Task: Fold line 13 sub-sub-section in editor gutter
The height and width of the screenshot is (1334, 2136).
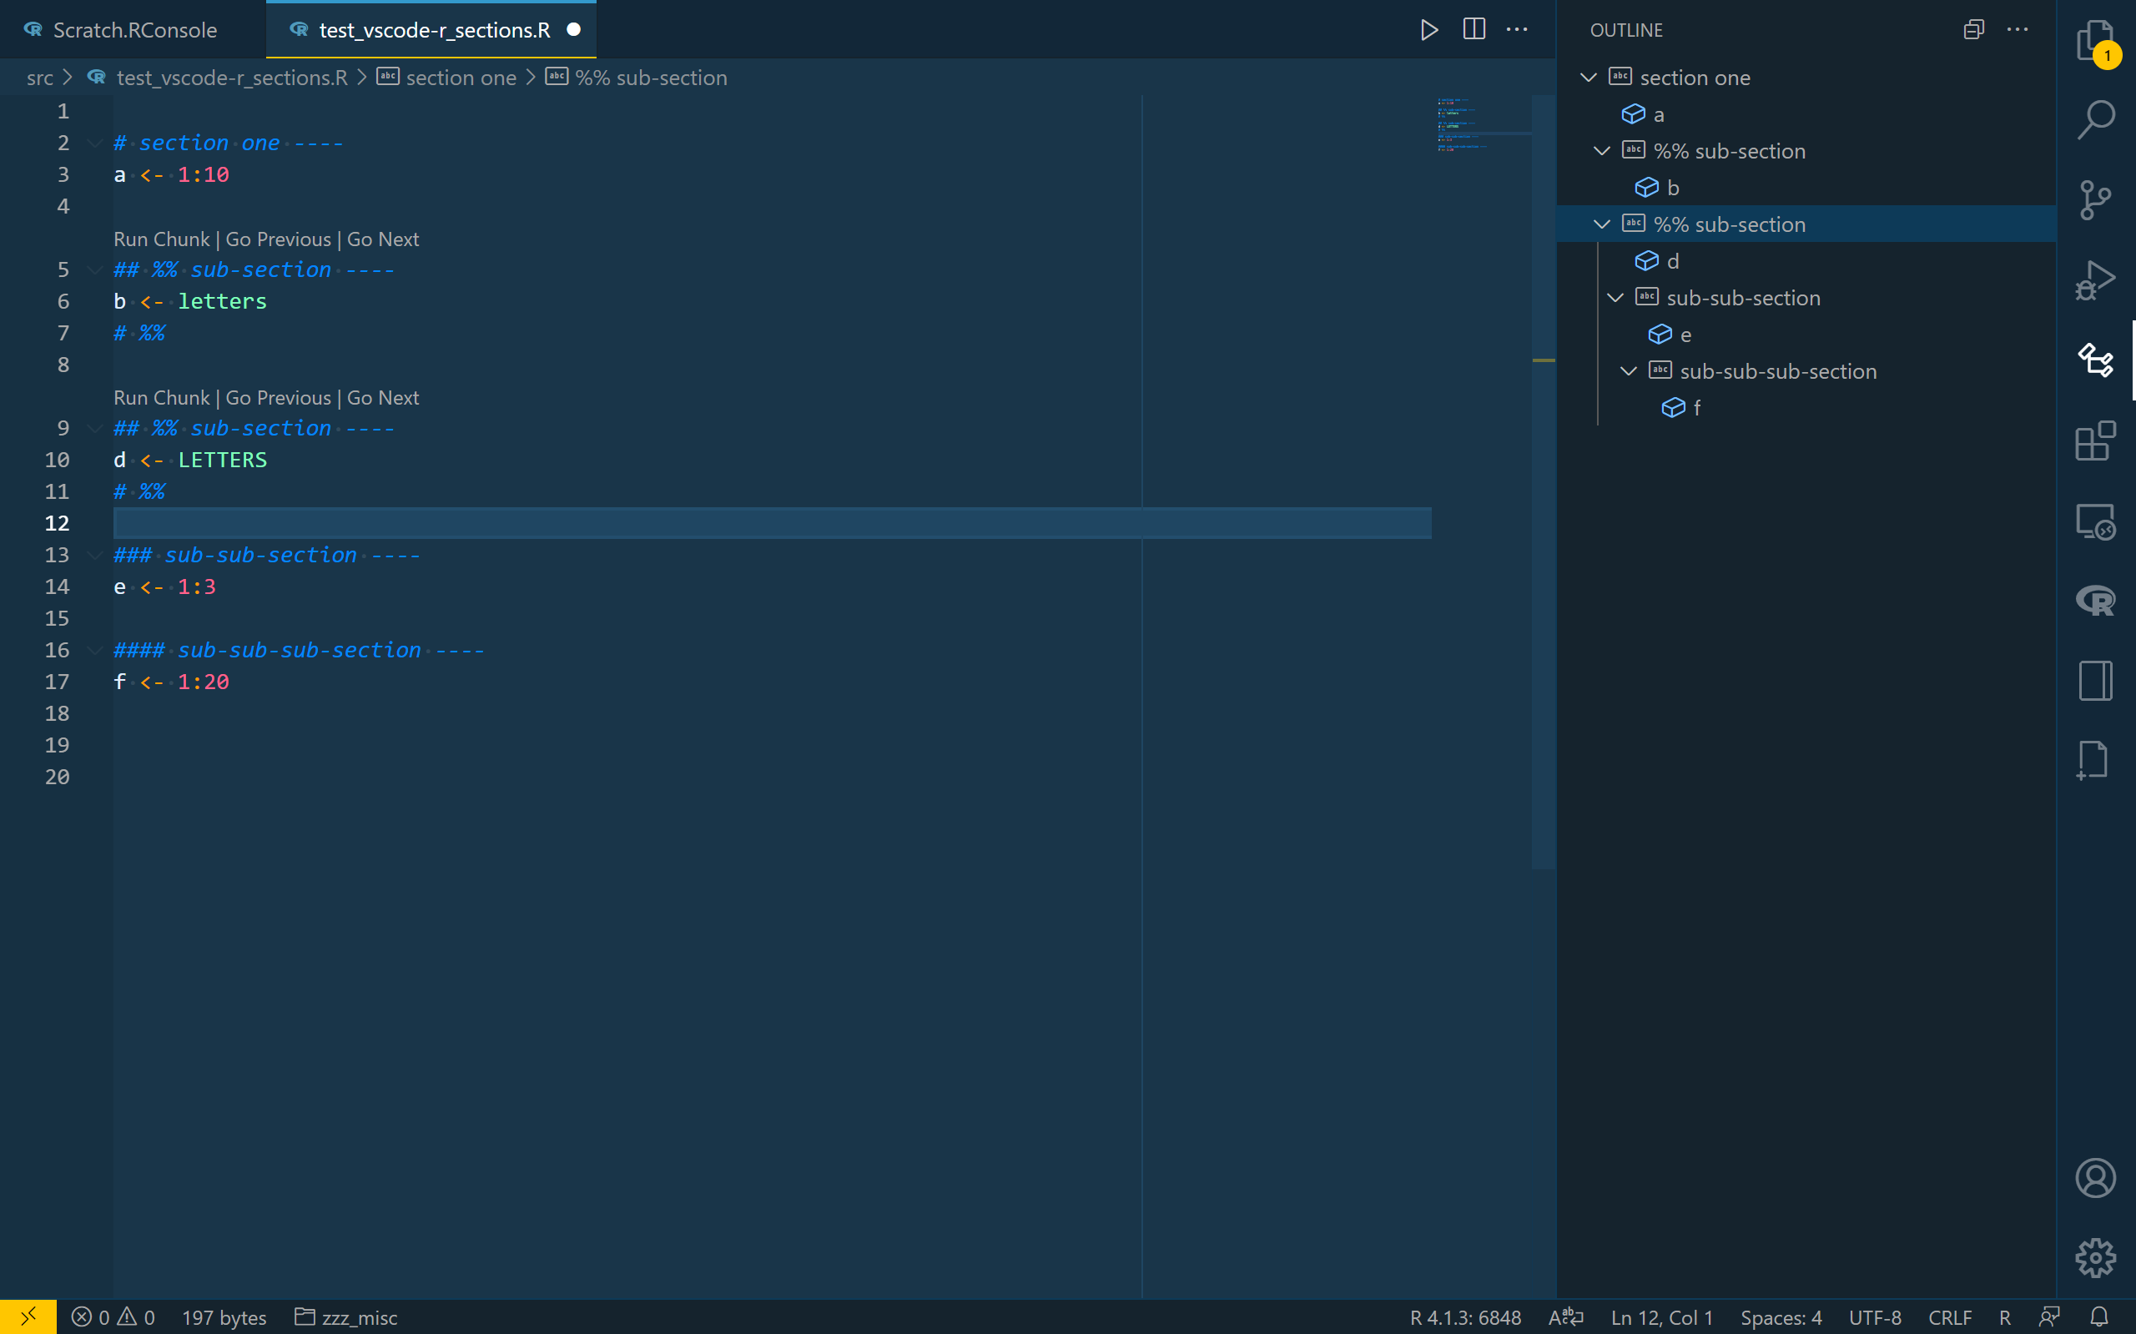Action: [94, 555]
